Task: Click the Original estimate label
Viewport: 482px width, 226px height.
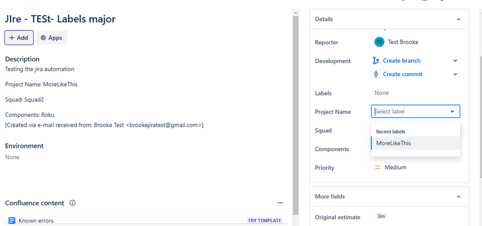Action: [x=338, y=217]
